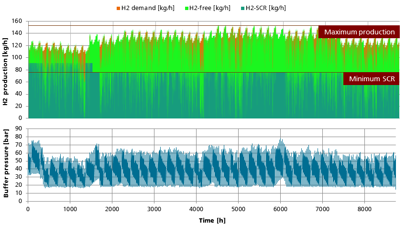The width and height of the screenshot is (406, 225).
Task: Click the 10 tick on buffer pressure axis
Action: point(19,193)
